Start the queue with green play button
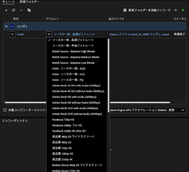Viewport: 189px width, 172px height. (x=183, y=10)
